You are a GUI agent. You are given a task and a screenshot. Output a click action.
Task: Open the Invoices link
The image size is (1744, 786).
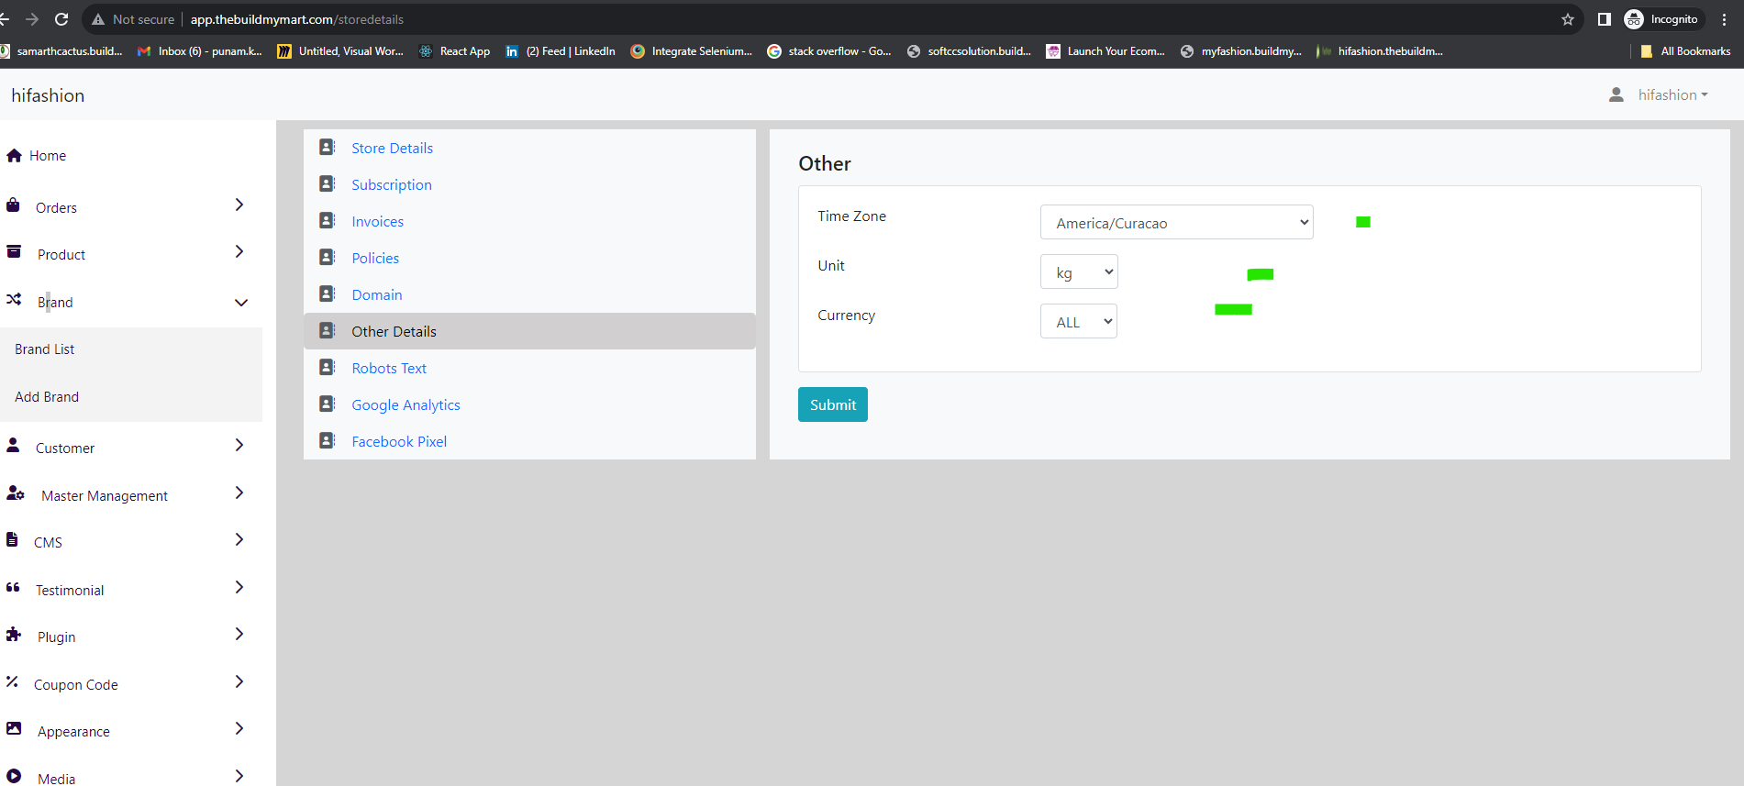tap(377, 221)
